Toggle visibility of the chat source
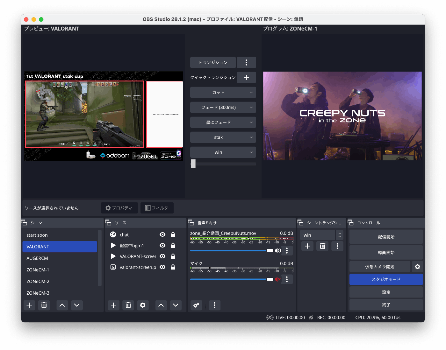446x350 pixels. coord(162,234)
